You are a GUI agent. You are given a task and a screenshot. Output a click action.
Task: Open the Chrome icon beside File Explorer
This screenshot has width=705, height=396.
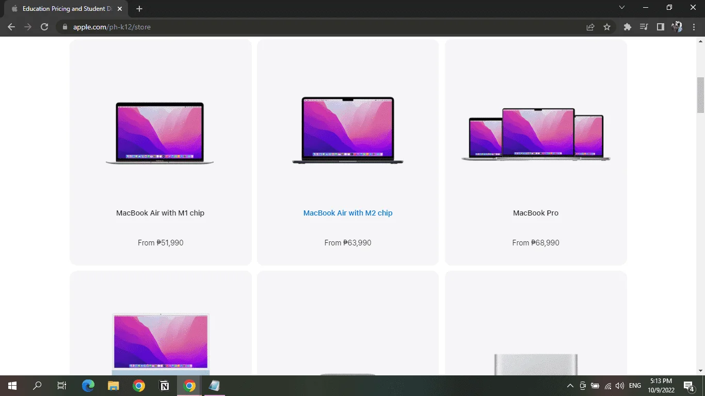[x=138, y=386]
